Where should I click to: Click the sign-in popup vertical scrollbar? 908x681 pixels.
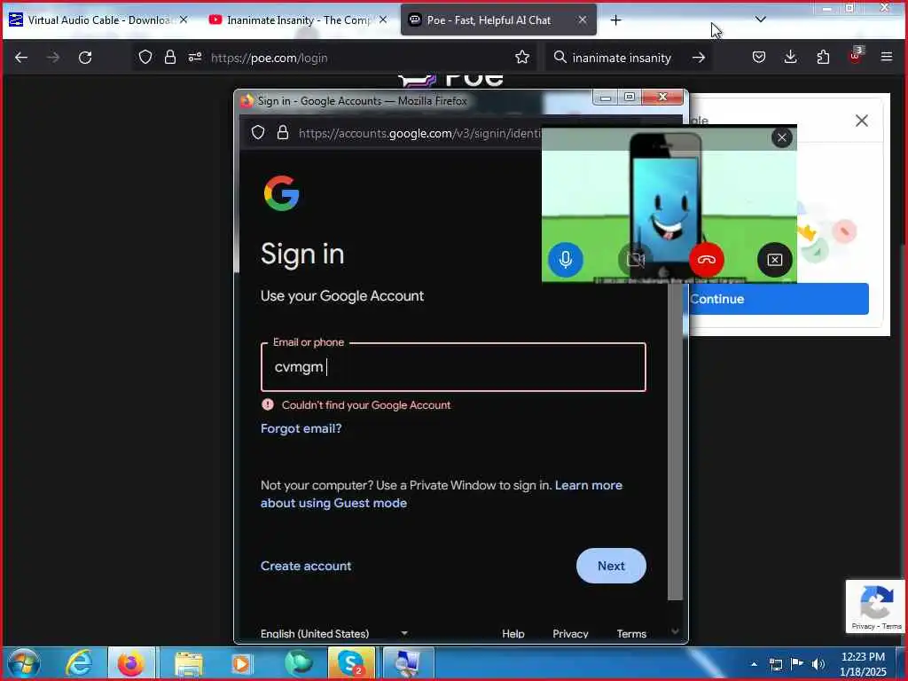point(675,440)
